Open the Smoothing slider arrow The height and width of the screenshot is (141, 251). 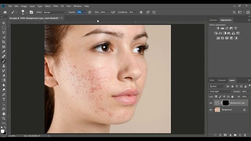click(x=136, y=12)
